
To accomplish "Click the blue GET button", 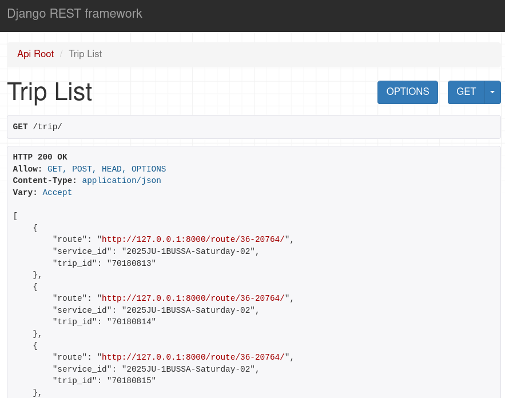I will [466, 92].
